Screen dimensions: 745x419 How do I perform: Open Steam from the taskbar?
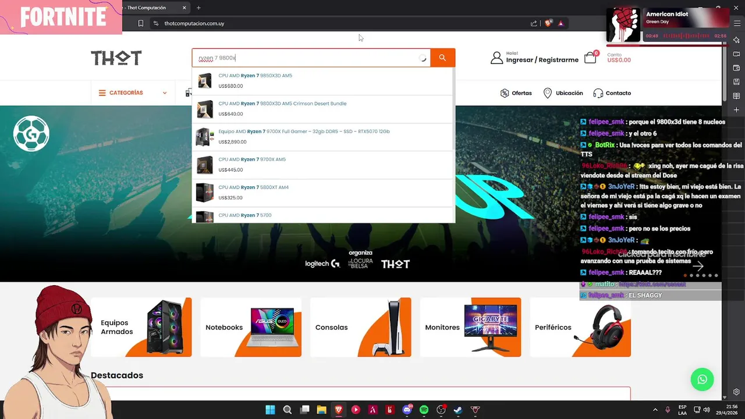click(458, 410)
